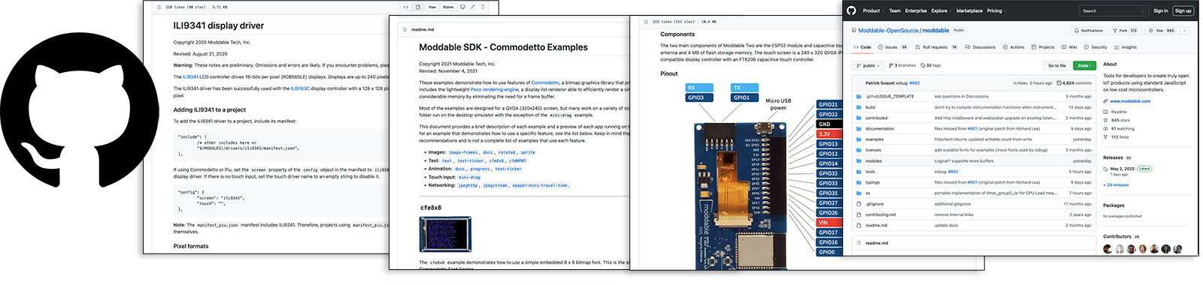This screenshot has height=285, width=1203.
Task: Open the dropdown arrow beside Star
Action: click(x=1184, y=31)
